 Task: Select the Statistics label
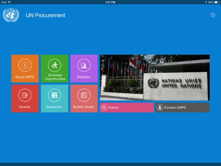[x=83, y=77]
